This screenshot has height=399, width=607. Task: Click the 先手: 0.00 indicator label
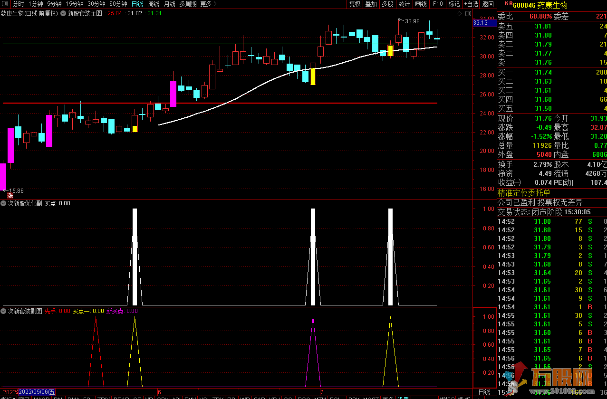coord(58,311)
